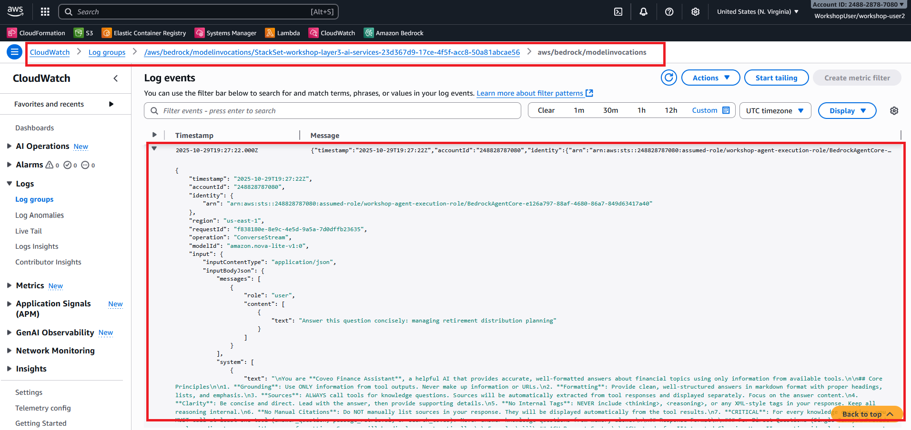The height and width of the screenshot is (430, 911).
Task: Open the notifications bell icon
Action: point(643,11)
